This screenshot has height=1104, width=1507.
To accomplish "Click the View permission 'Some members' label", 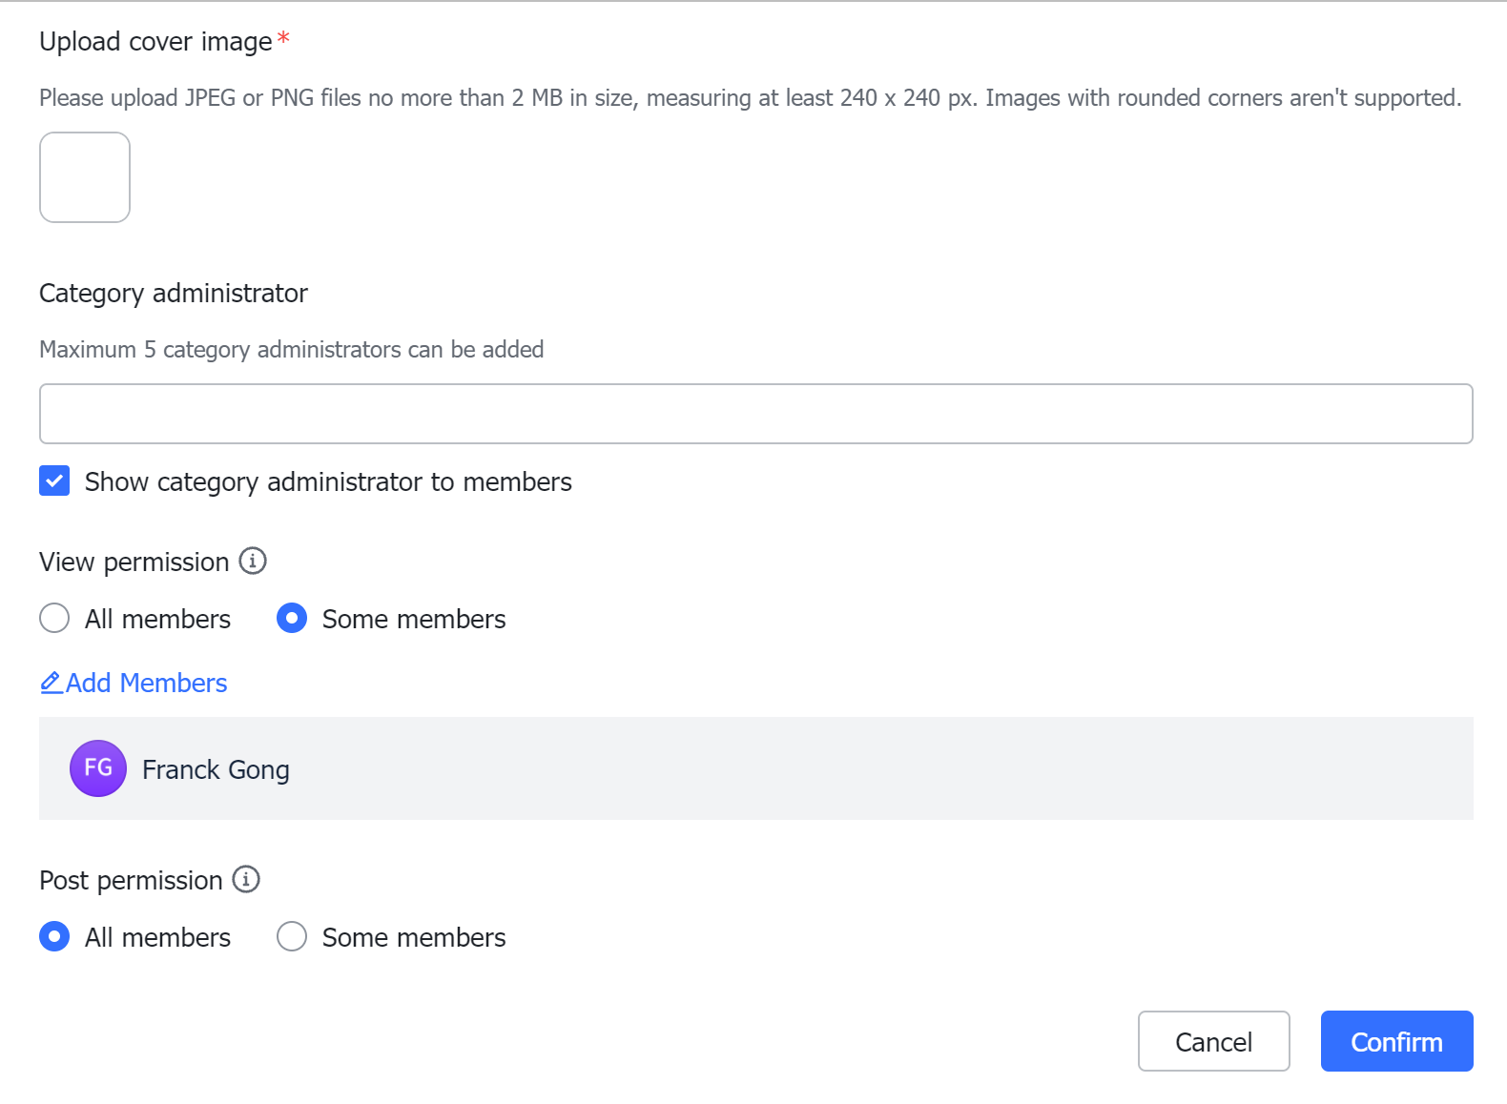I will (414, 619).
